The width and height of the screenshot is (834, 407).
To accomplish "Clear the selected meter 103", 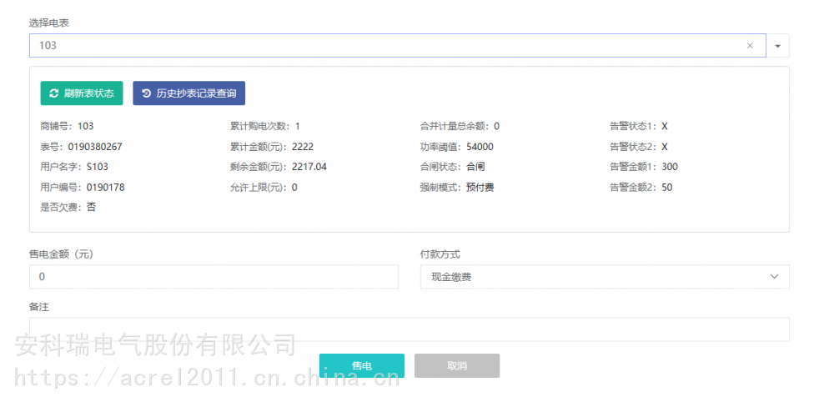I will 750,46.
